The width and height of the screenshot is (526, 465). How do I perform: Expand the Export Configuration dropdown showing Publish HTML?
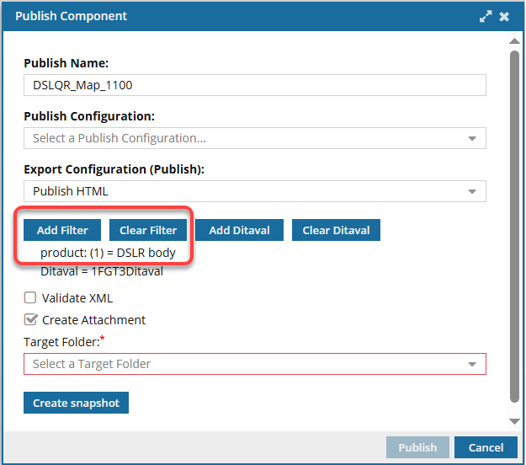click(x=254, y=191)
